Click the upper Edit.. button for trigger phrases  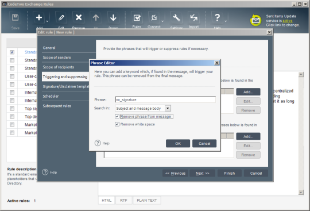[248, 101]
